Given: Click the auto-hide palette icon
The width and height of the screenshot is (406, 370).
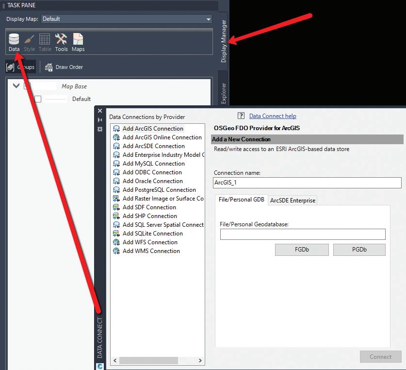Looking at the screenshot, I should pyautogui.click(x=100, y=120).
